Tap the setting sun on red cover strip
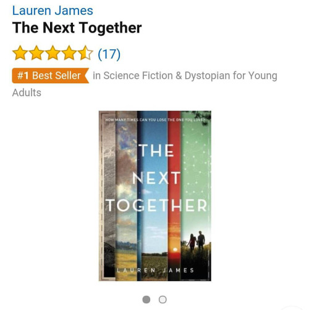The width and height of the screenshot is (309, 310). click(x=175, y=250)
